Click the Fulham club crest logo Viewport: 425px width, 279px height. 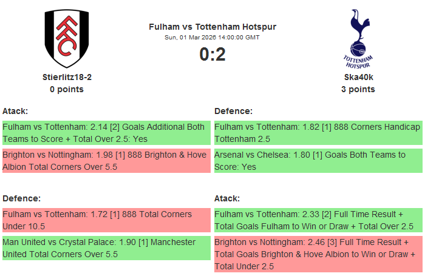click(x=67, y=38)
